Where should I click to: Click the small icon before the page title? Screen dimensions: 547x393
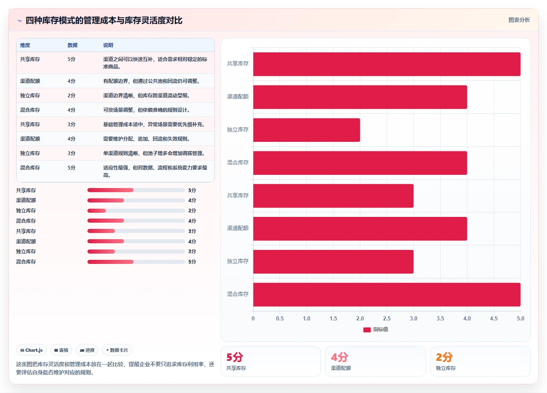[19, 21]
